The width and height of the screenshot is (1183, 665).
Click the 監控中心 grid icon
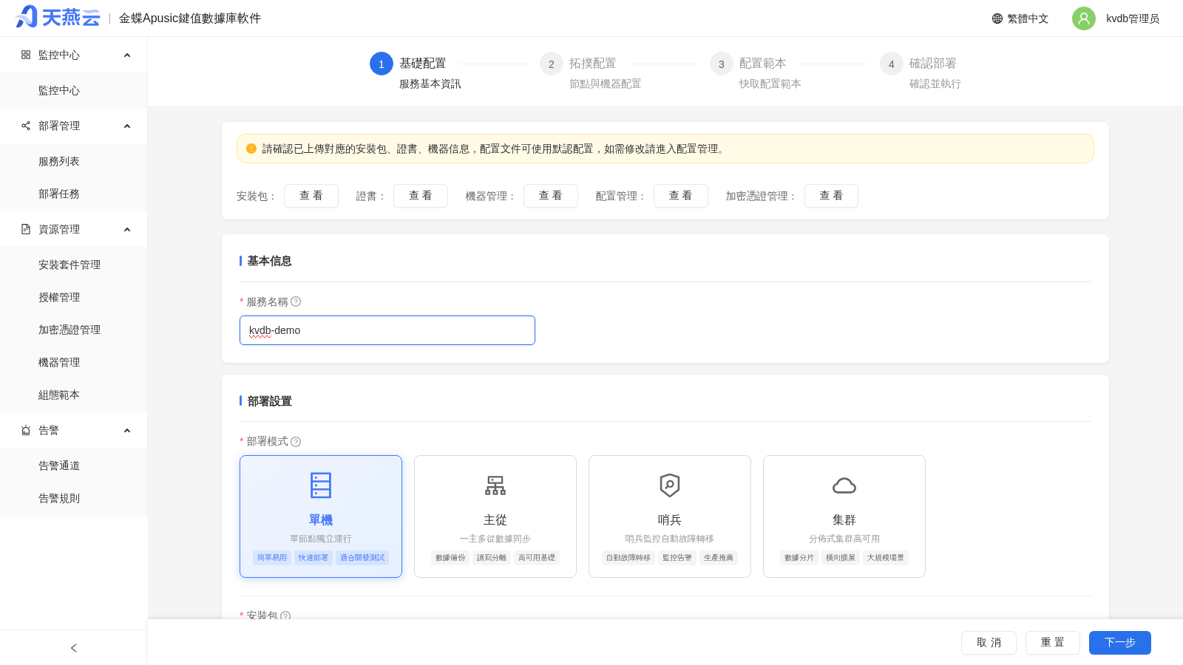(26, 55)
